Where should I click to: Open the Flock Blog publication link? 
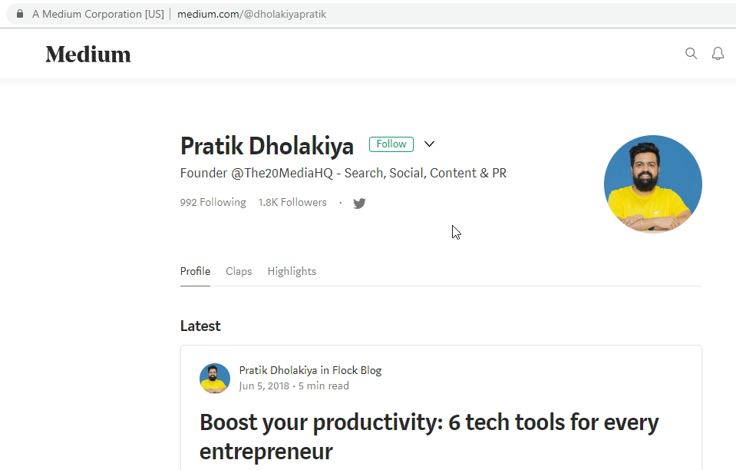click(x=357, y=370)
